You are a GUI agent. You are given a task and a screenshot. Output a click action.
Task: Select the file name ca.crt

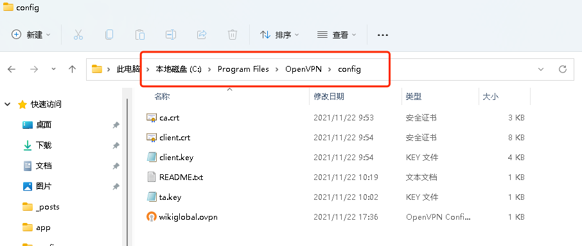[169, 118]
